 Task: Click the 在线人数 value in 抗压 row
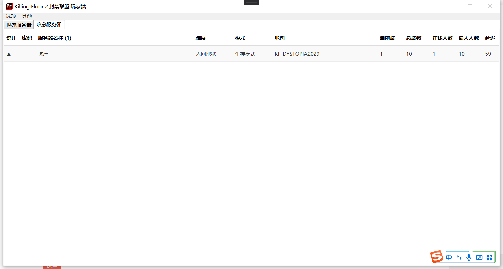pos(434,54)
